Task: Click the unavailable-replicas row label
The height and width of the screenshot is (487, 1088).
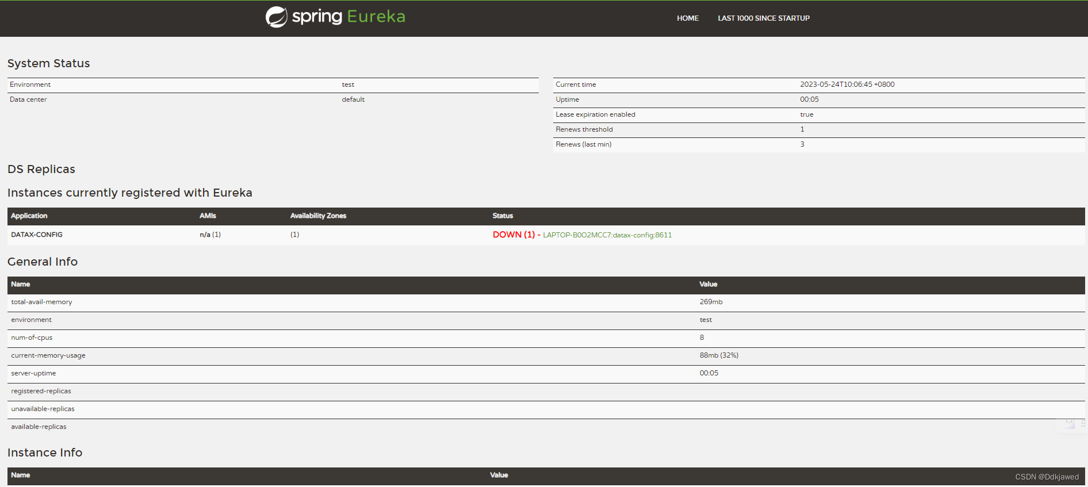Action: coord(43,409)
